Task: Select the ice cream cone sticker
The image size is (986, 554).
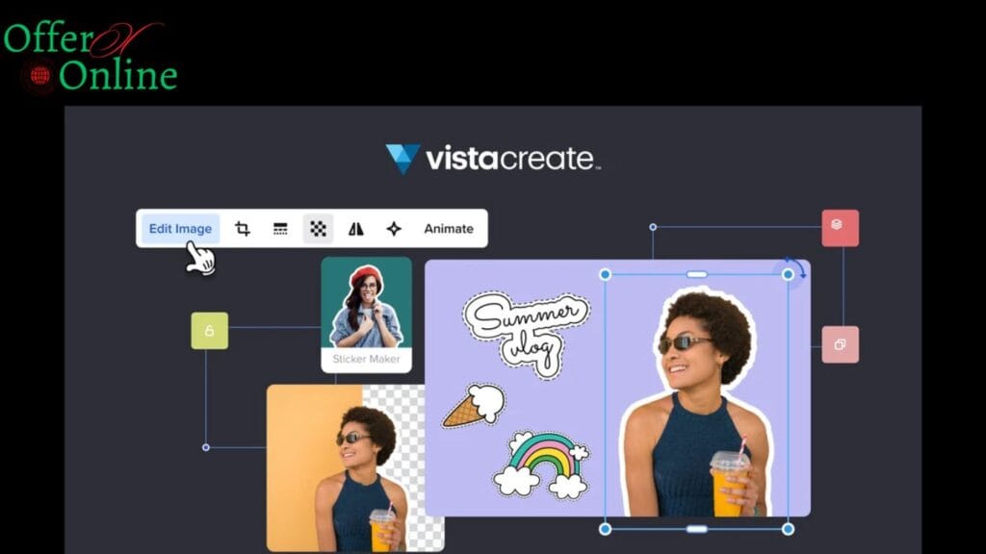Action: [474, 406]
